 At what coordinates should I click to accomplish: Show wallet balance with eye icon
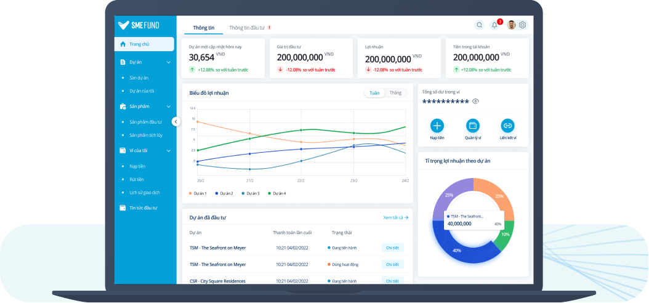475,101
